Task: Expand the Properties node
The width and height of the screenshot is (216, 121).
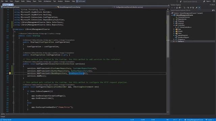Action: click(174, 21)
